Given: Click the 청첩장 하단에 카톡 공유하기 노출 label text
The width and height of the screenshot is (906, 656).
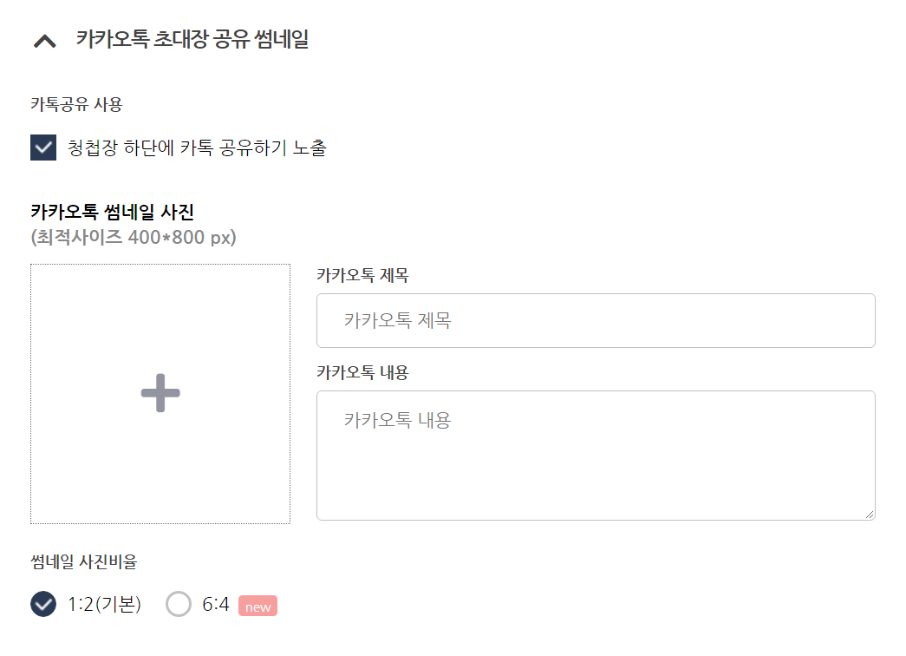Looking at the screenshot, I should [x=197, y=148].
